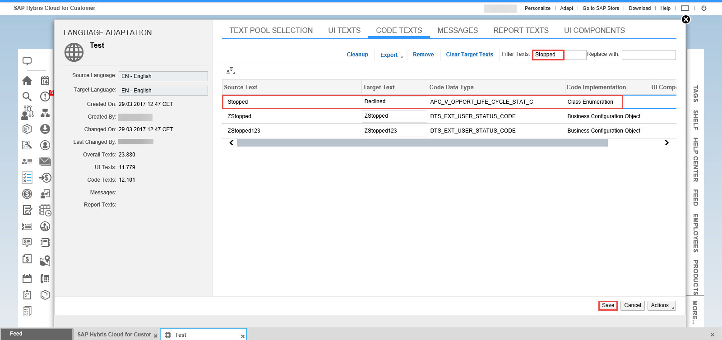Click the Replace with input field
The image size is (722, 340).
click(x=648, y=55)
